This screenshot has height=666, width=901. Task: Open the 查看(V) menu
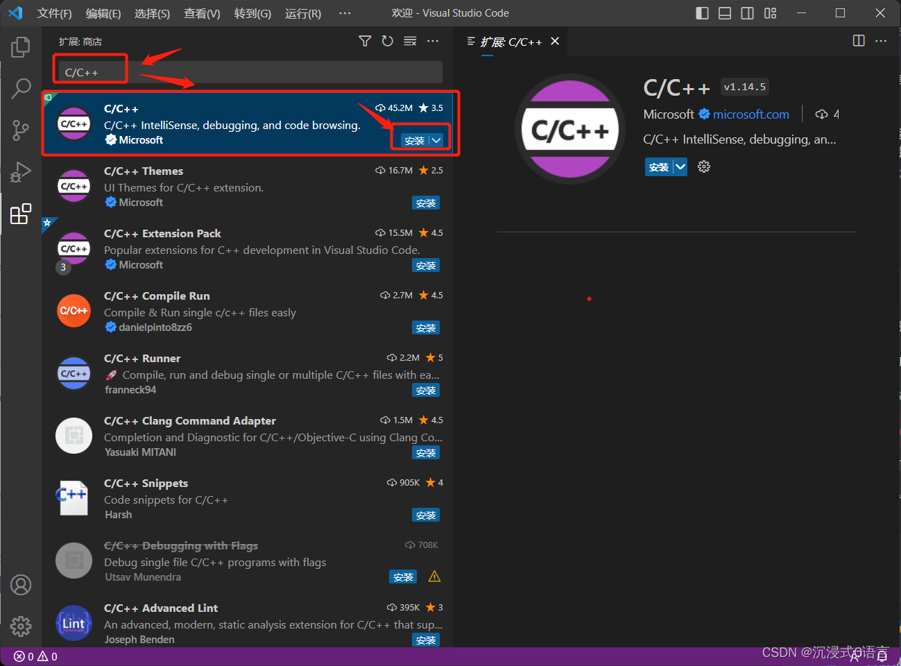(x=203, y=13)
